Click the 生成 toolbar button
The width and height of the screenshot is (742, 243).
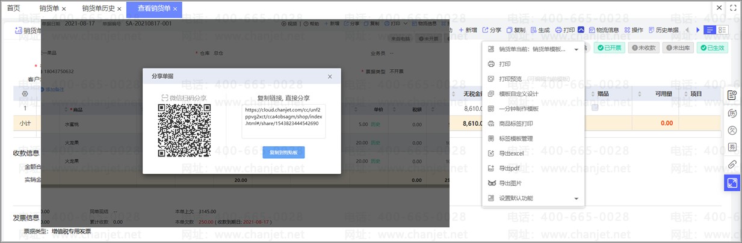540,29
